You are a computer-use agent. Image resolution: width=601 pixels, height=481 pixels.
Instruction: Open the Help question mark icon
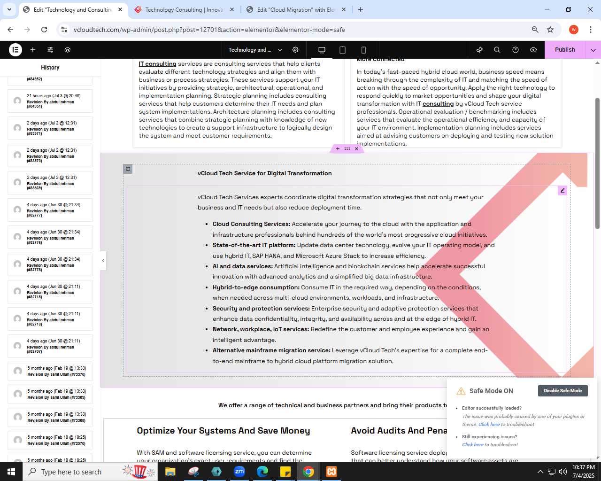click(516, 50)
